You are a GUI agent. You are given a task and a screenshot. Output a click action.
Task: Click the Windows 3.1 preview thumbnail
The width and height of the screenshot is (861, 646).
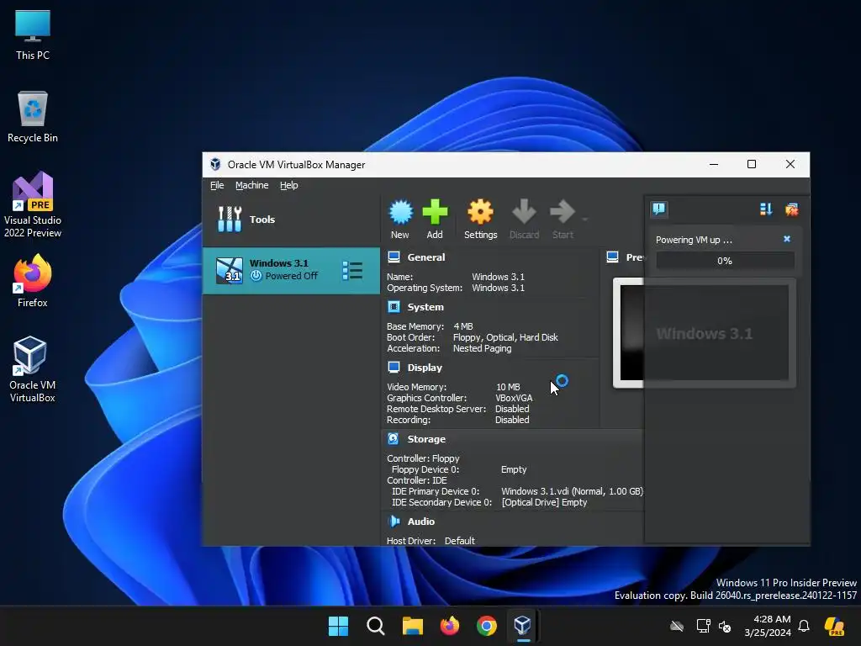click(x=705, y=333)
